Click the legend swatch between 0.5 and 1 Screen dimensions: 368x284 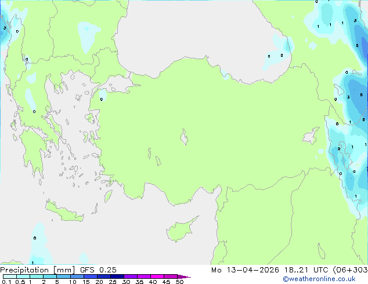pyautogui.click(x=23, y=276)
